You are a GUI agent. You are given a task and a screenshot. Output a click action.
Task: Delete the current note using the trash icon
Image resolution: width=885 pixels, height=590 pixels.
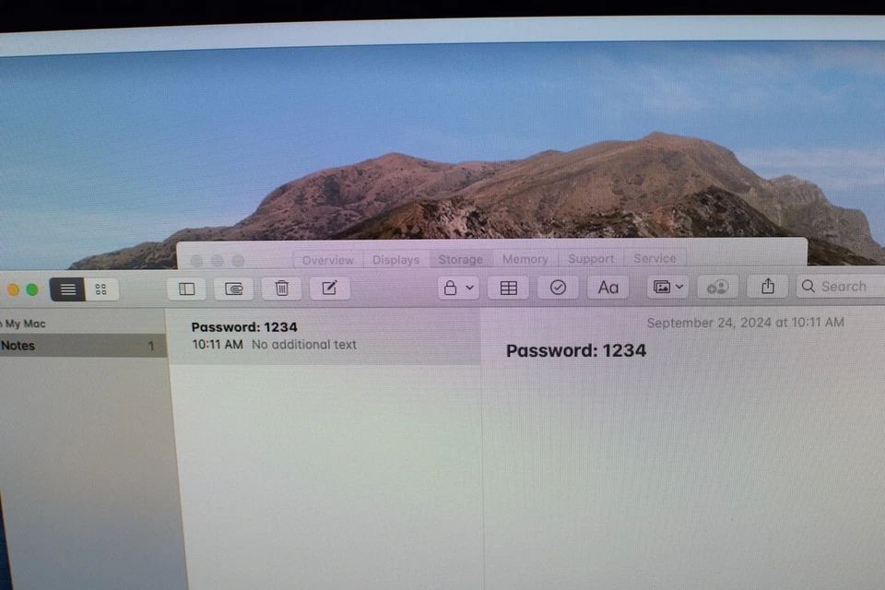coord(281,288)
